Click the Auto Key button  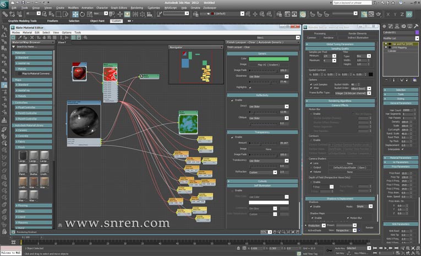coord(340,248)
